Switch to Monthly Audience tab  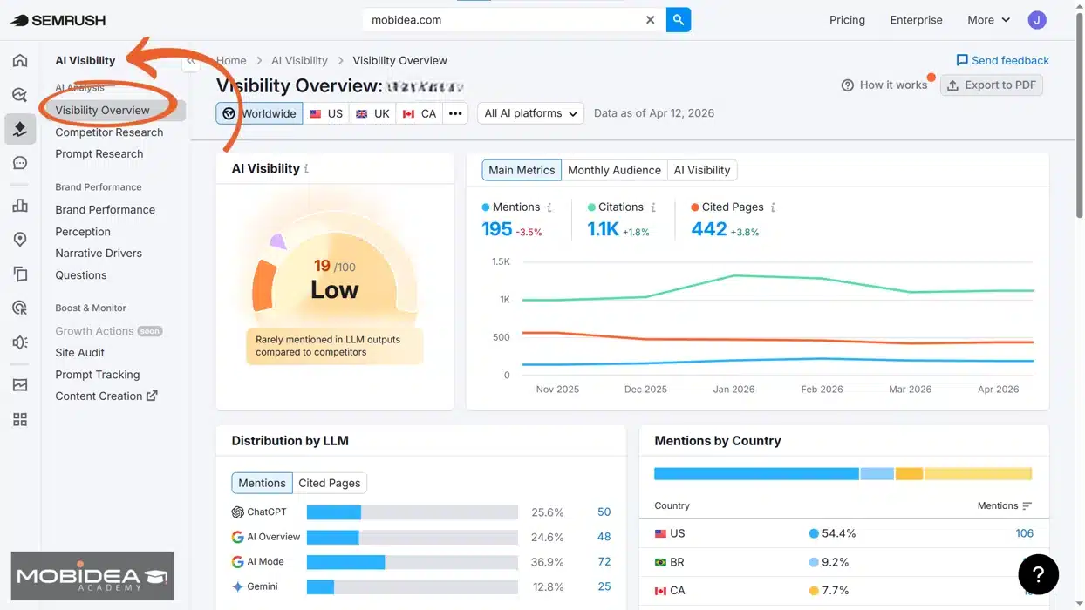coord(614,171)
